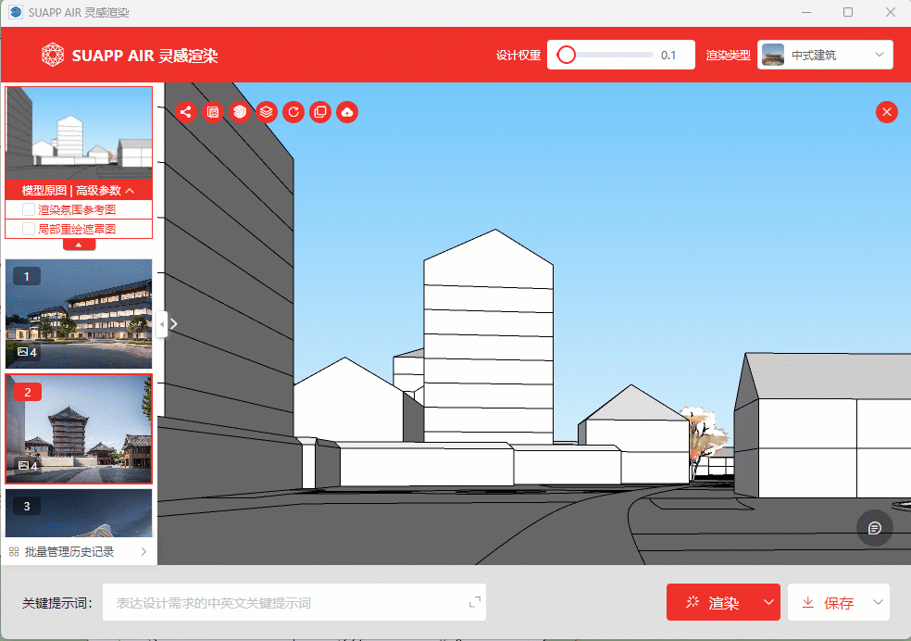Click the share icon in the viewport toolbar
This screenshot has width=911, height=641.
[x=185, y=111]
